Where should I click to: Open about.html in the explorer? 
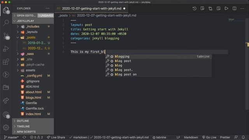tap(33, 92)
